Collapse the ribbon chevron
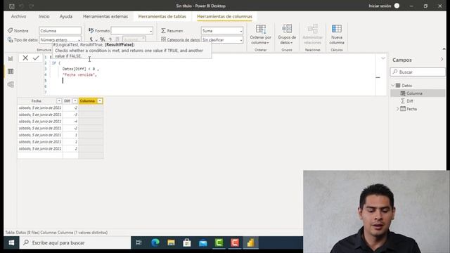 click(444, 49)
